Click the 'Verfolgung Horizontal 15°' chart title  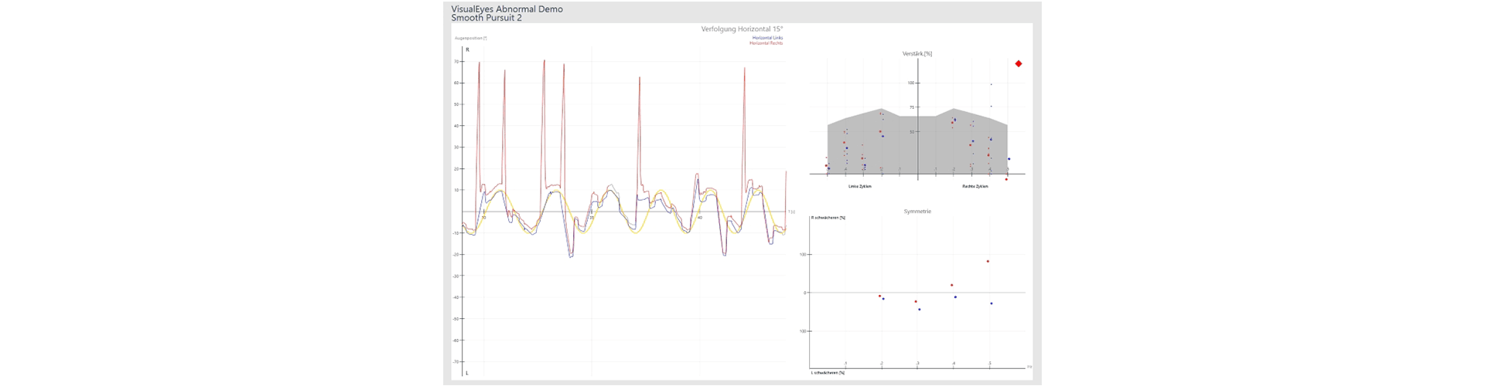click(x=741, y=29)
